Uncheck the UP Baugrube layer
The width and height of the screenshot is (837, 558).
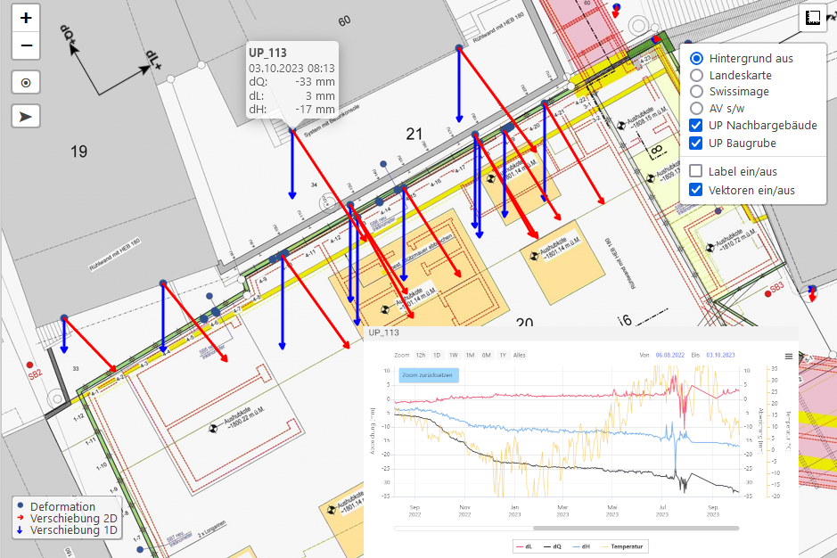tap(697, 143)
